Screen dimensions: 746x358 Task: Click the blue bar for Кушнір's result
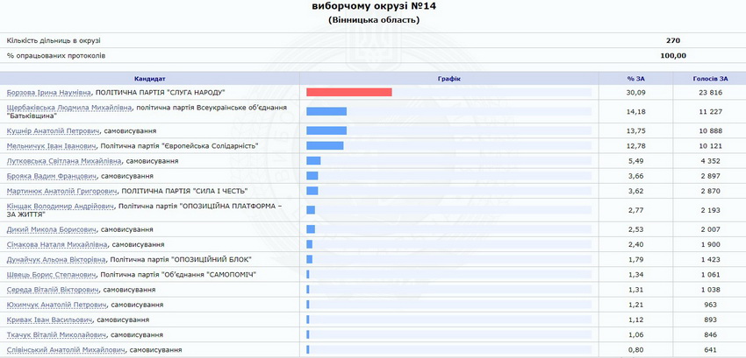click(326, 130)
